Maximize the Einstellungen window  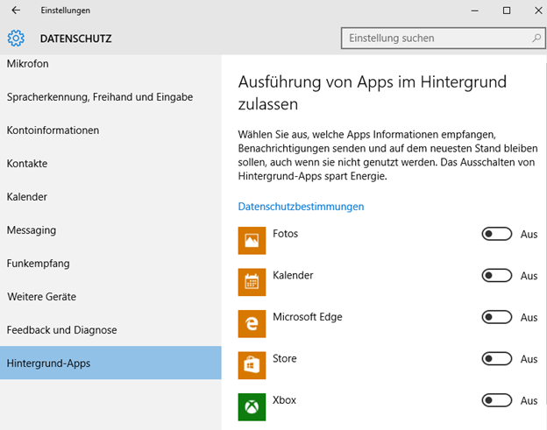pyautogui.click(x=507, y=11)
